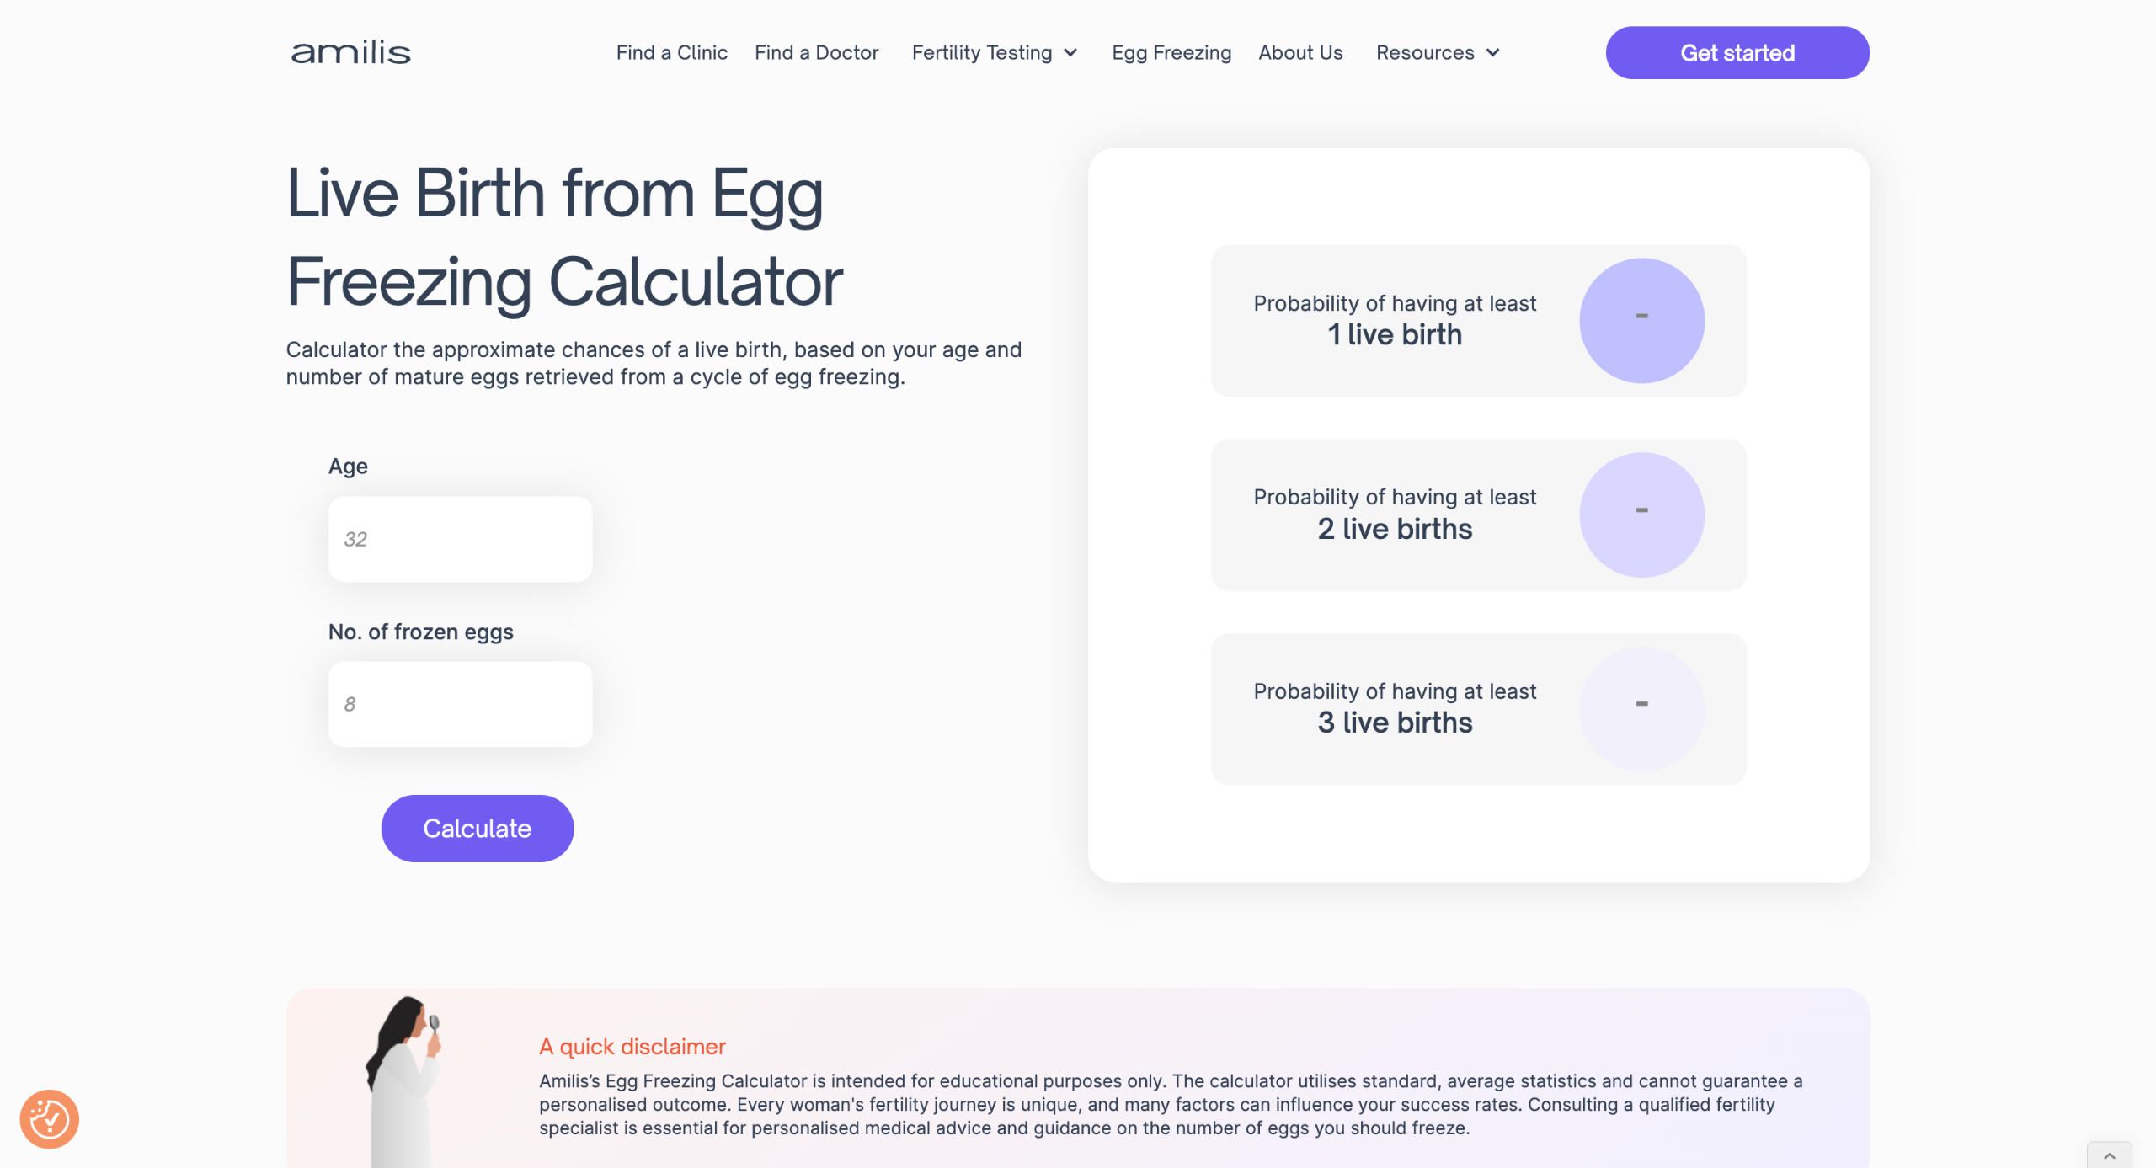Click the 2 live births probability circle
This screenshot has width=2156, height=1168.
pos(1641,515)
